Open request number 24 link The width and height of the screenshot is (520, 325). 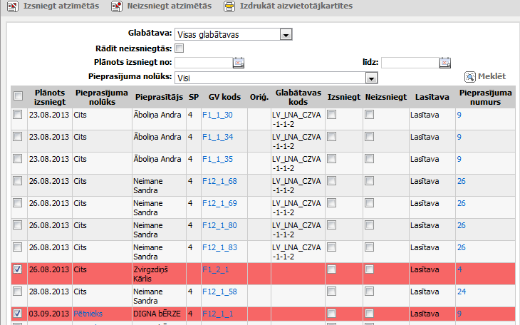[461, 292]
